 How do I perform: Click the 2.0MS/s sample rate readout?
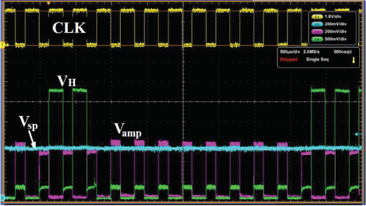311,52
